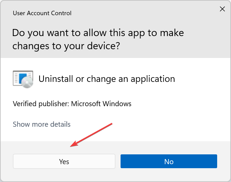Viewport: 231px width, 182px height.
Task: Click the User Account Control title text
Action: [x=42, y=13]
